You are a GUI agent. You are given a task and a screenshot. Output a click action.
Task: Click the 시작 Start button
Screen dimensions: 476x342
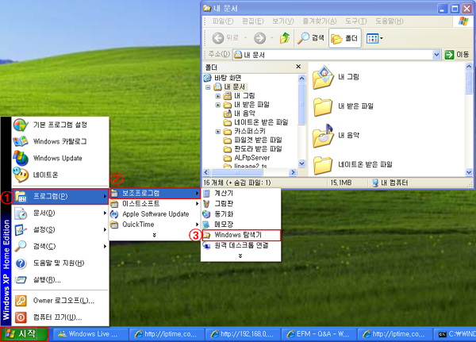pos(25,334)
